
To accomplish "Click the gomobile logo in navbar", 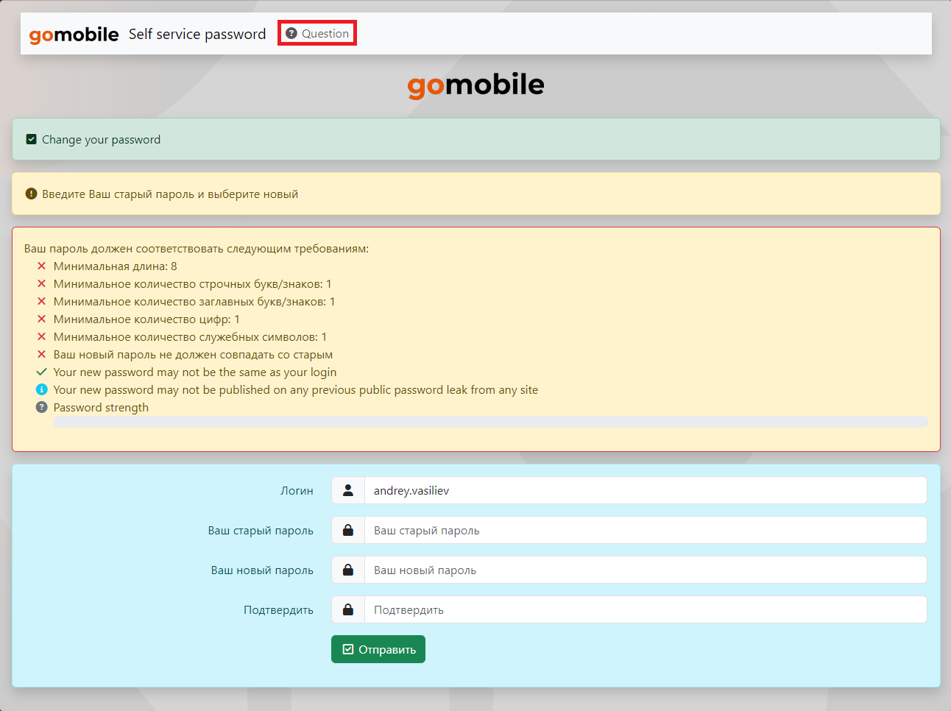I will [x=74, y=35].
